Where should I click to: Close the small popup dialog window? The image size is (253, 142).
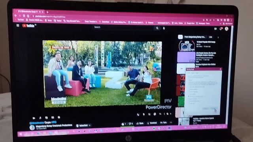[221, 69]
